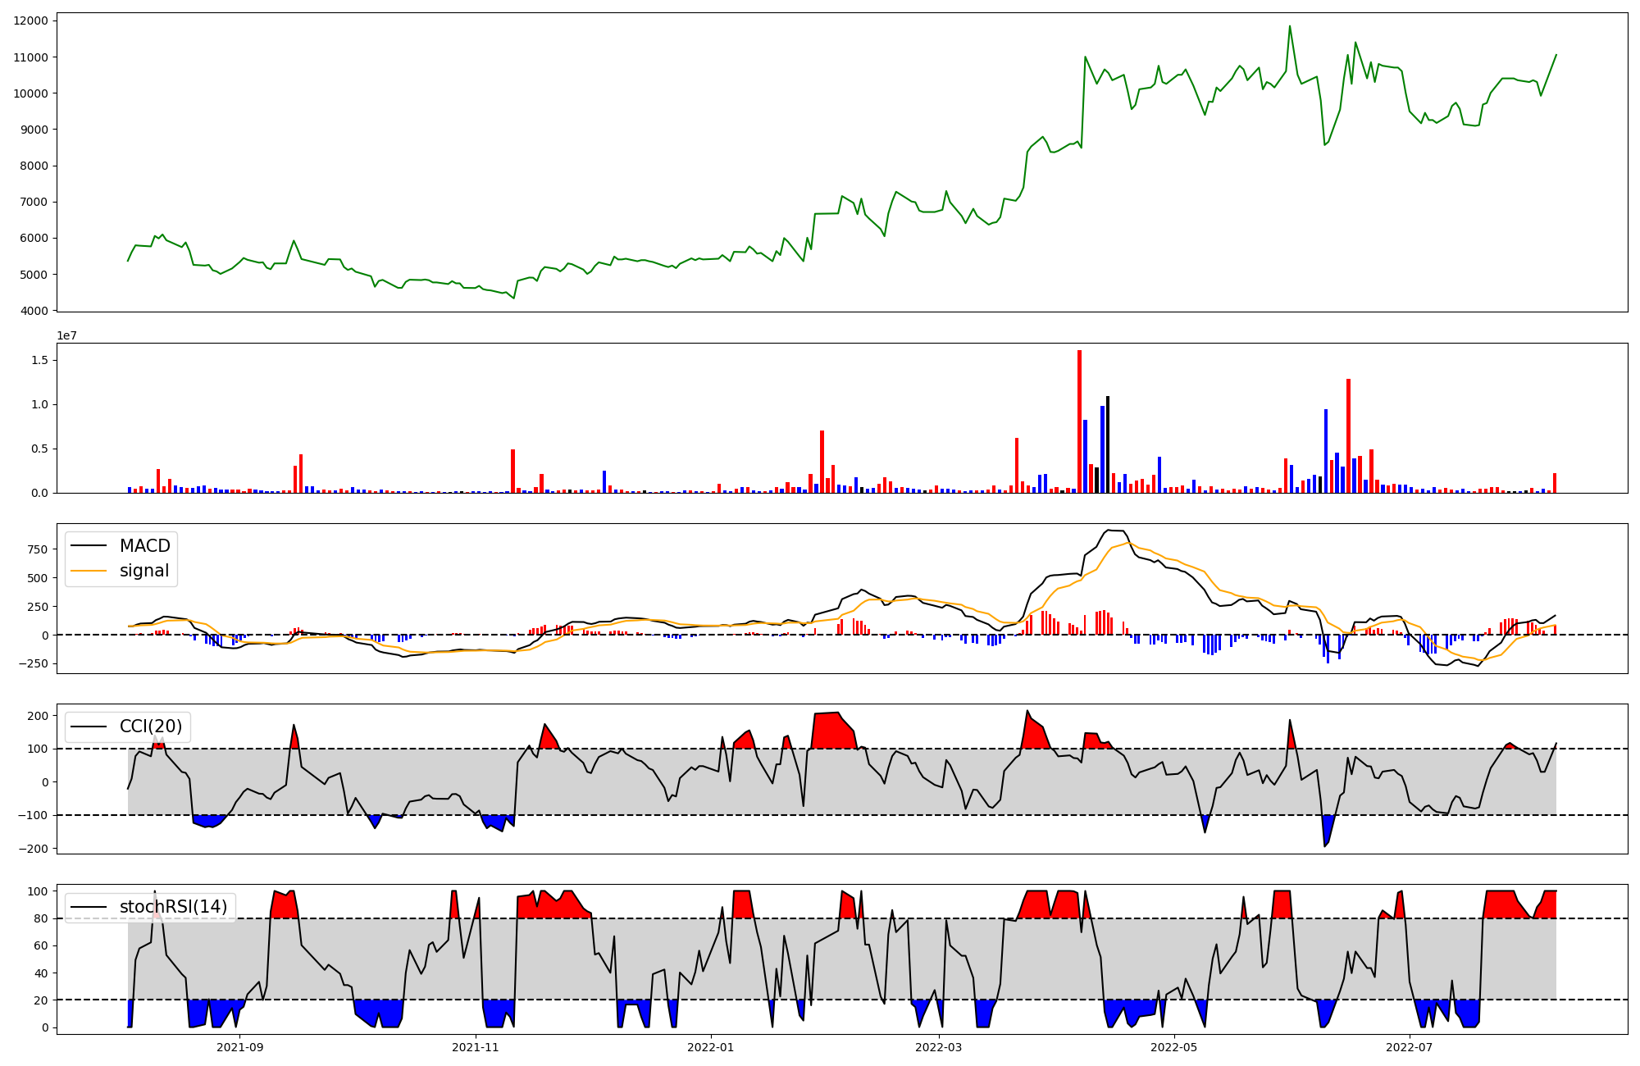
Task: Click the tallest red volume bar
Action: (1079, 421)
